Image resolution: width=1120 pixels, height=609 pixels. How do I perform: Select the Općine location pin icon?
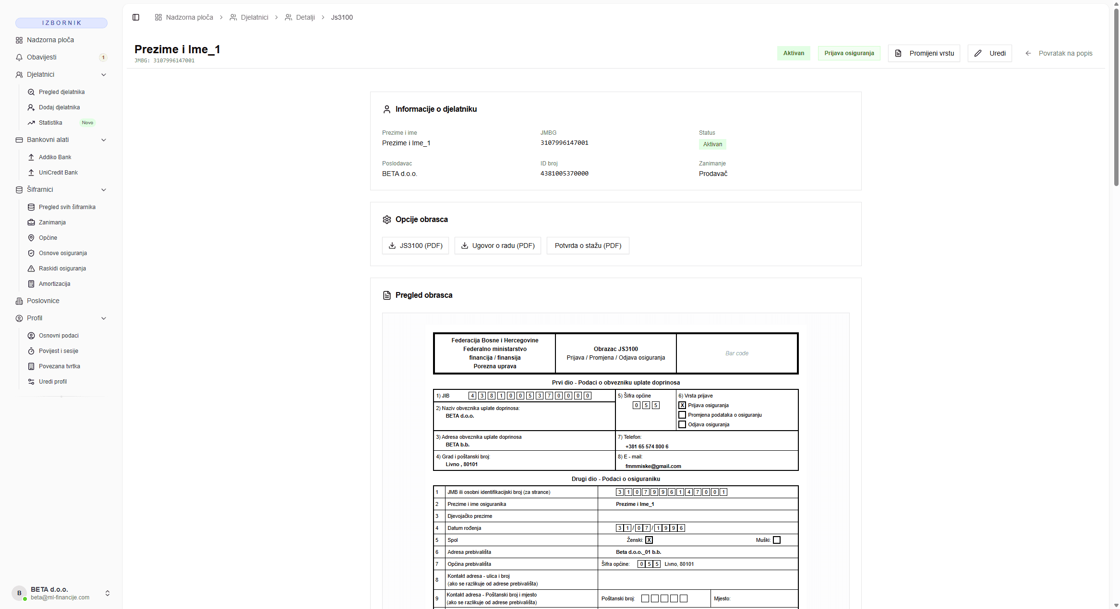31,237
